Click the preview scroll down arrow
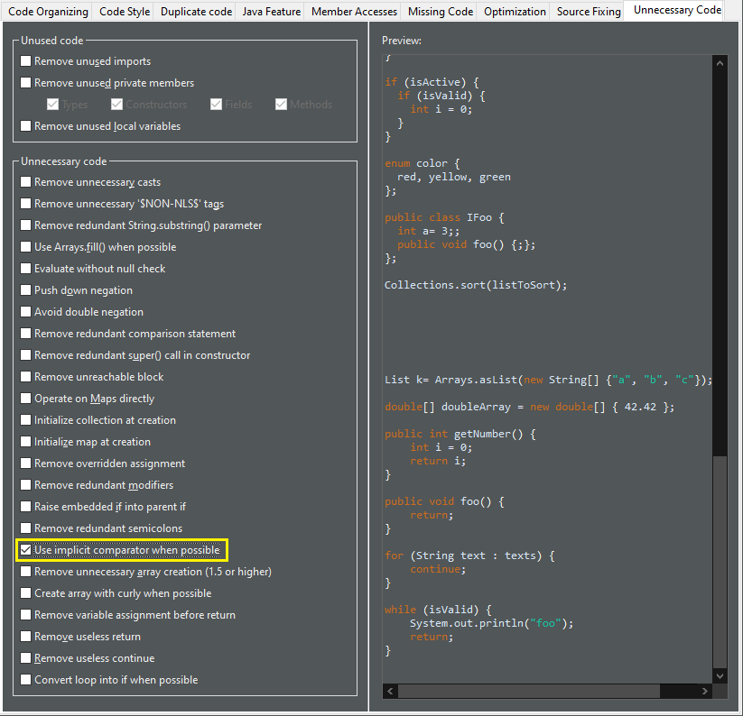This screenshot has height=716, width=743. tap(720, 675)
